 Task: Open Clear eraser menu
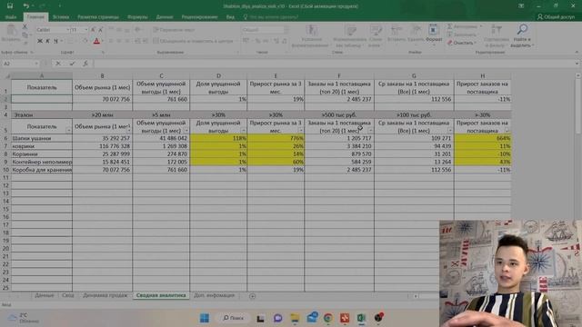(462, 43)
